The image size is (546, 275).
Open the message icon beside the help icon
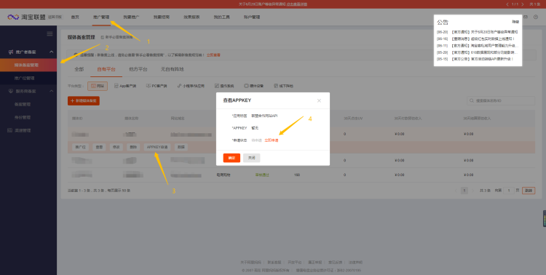tap(526, 17)
